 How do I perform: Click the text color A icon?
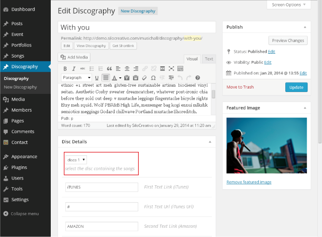pos(115,78)
